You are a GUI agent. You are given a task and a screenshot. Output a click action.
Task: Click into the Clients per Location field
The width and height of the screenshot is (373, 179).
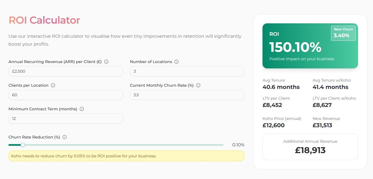pos(66,95)
